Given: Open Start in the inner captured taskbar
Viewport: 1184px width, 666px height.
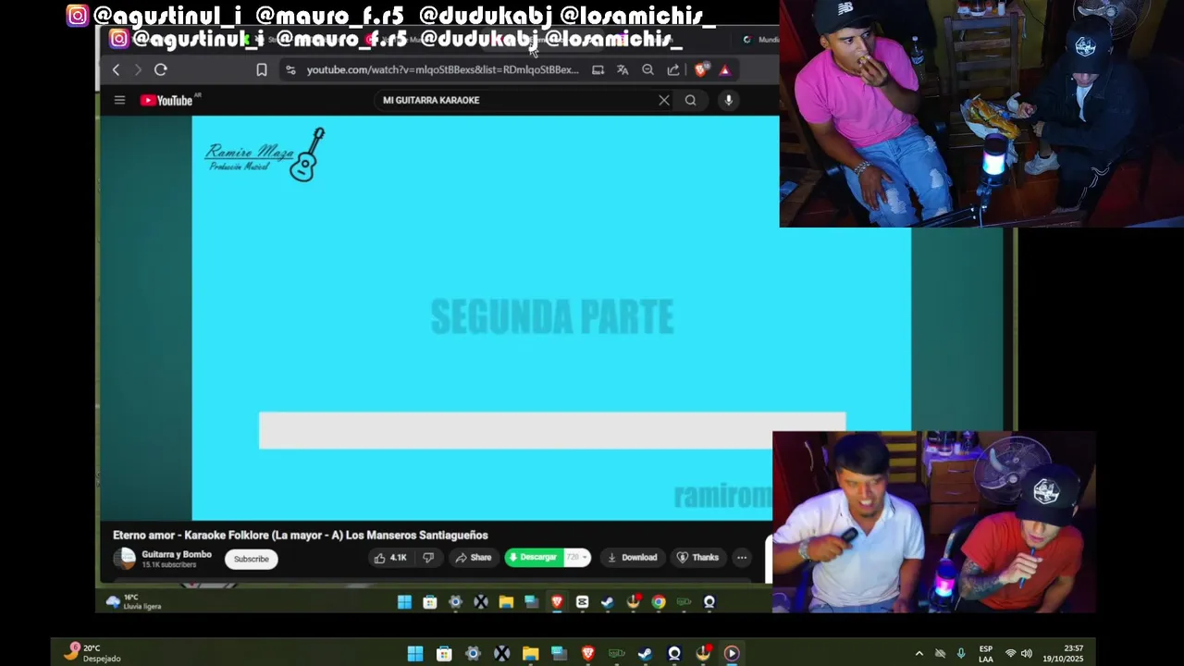Looking at the screenshot, I should point(404,602).
